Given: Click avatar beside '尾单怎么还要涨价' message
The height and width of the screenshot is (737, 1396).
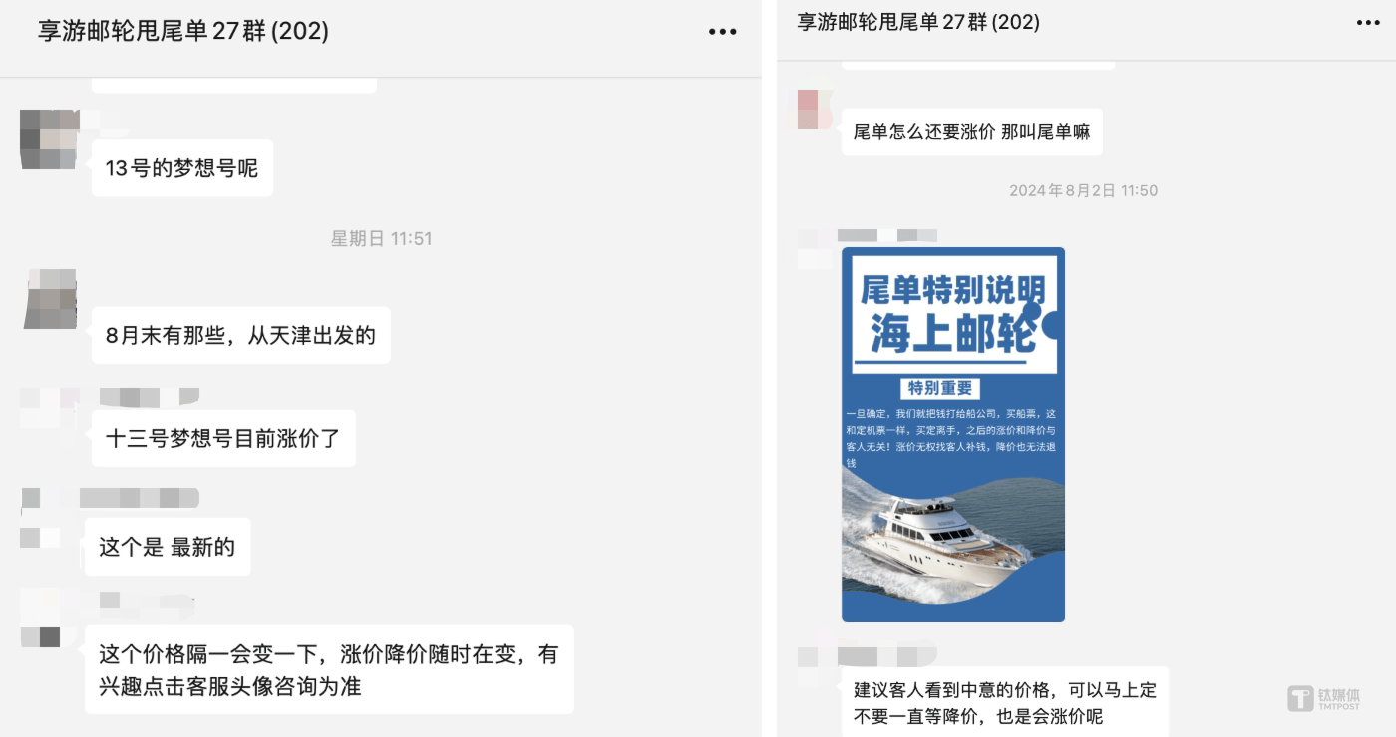Looking at the screenshot, I should 814,109.
